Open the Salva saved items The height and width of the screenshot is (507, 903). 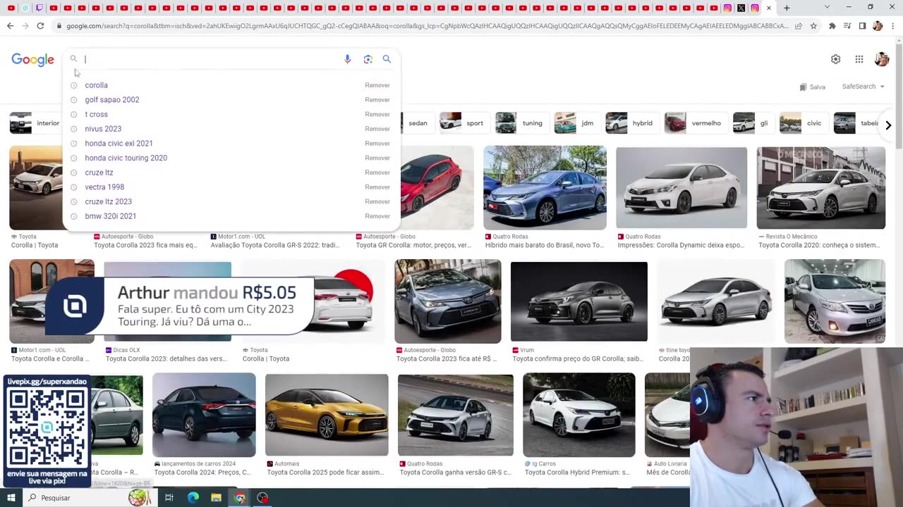click(813, 87)
